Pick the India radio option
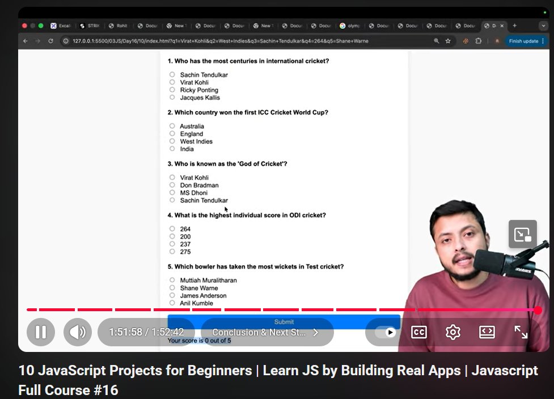This screenshot has height=399, width=554. (x=172, y=148)
